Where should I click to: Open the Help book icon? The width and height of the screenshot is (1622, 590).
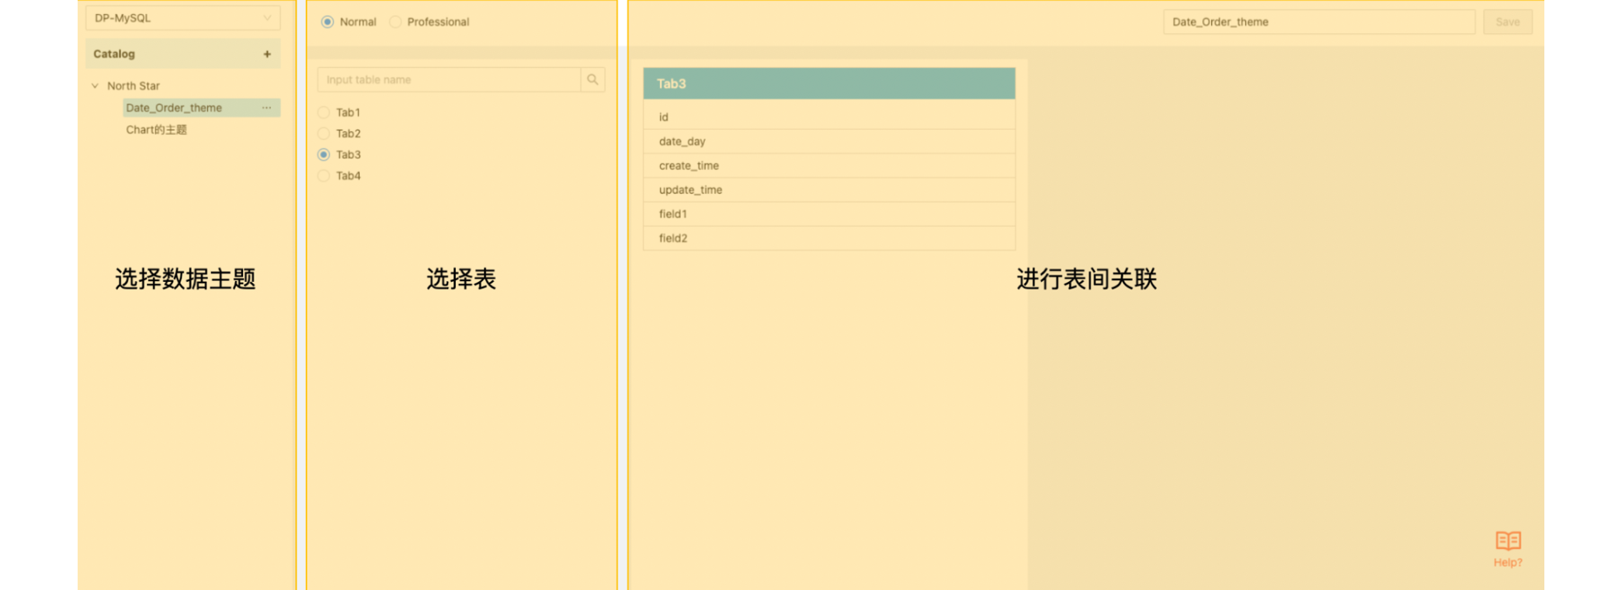[1508, 540]
